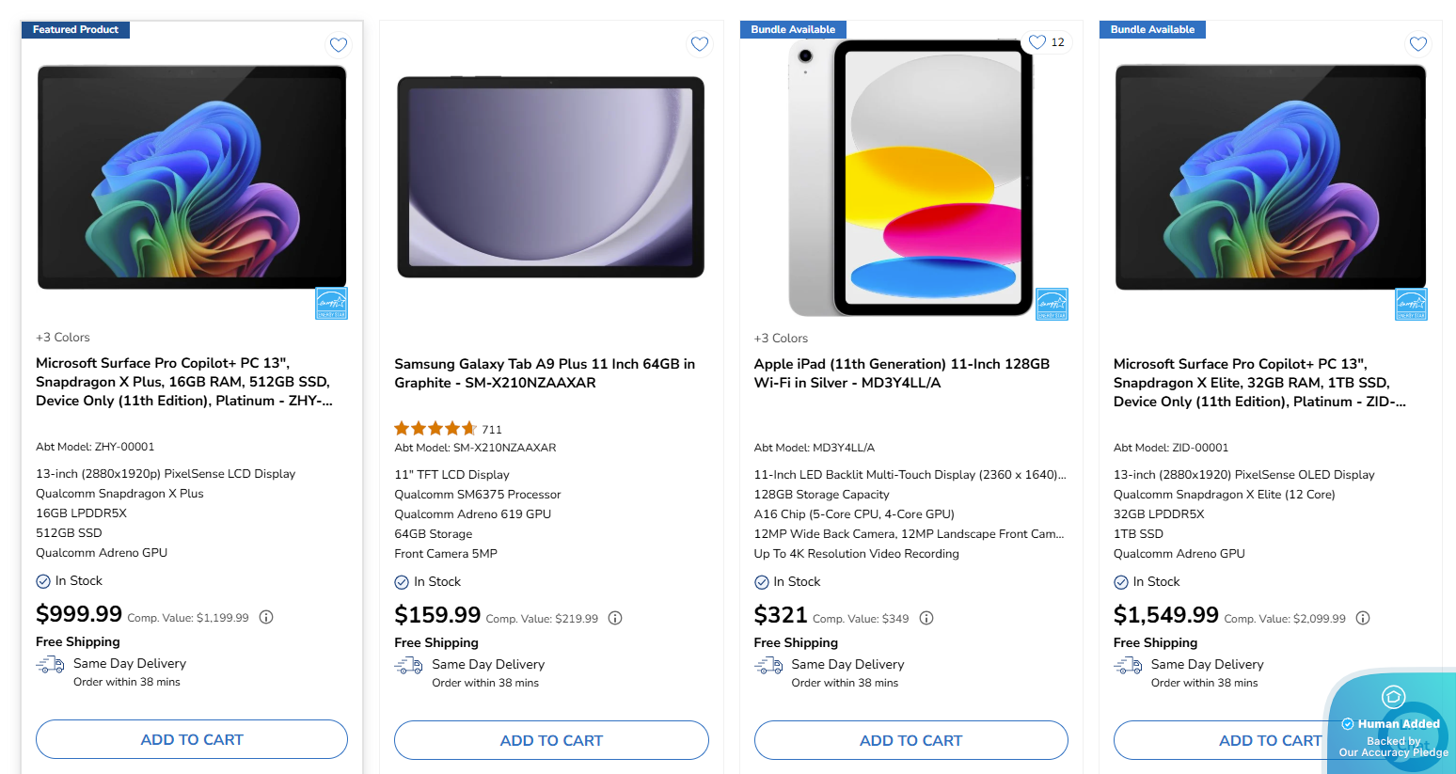1456x774 pixels.
Task: Click info icon beside $2,099.99 comp value
Action: [x=1363, y=619]
